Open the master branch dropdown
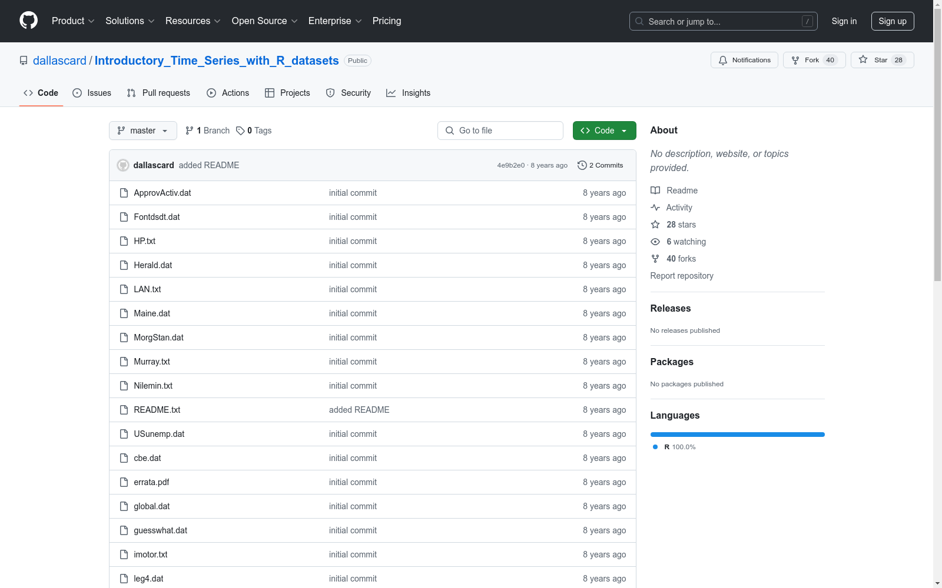The height and width of the screenshot is (588, 942). pyautogui.click(x=143, y=131)
